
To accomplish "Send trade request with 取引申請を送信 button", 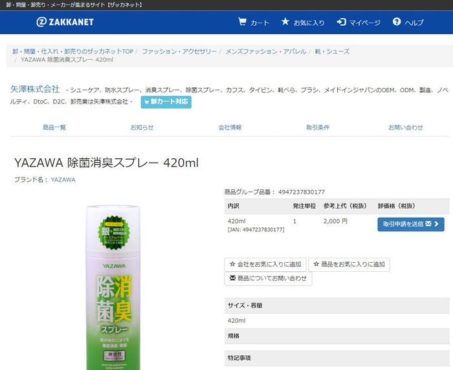I will [x=410, y=224].
